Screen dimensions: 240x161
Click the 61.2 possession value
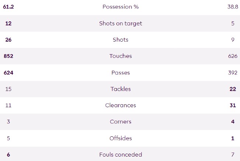coord(8,7)
